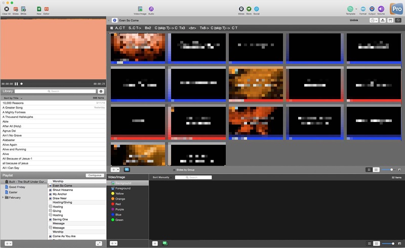Expand the playlist panel with the arrows icon

[x=99, y=243]
